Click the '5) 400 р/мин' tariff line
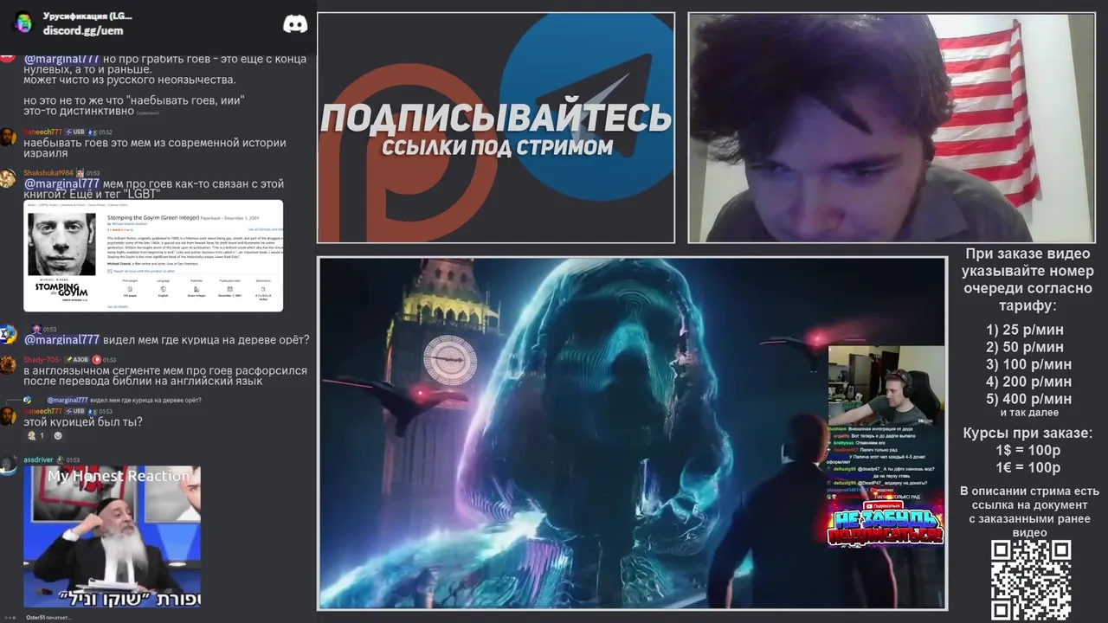 click(1028, 399)
